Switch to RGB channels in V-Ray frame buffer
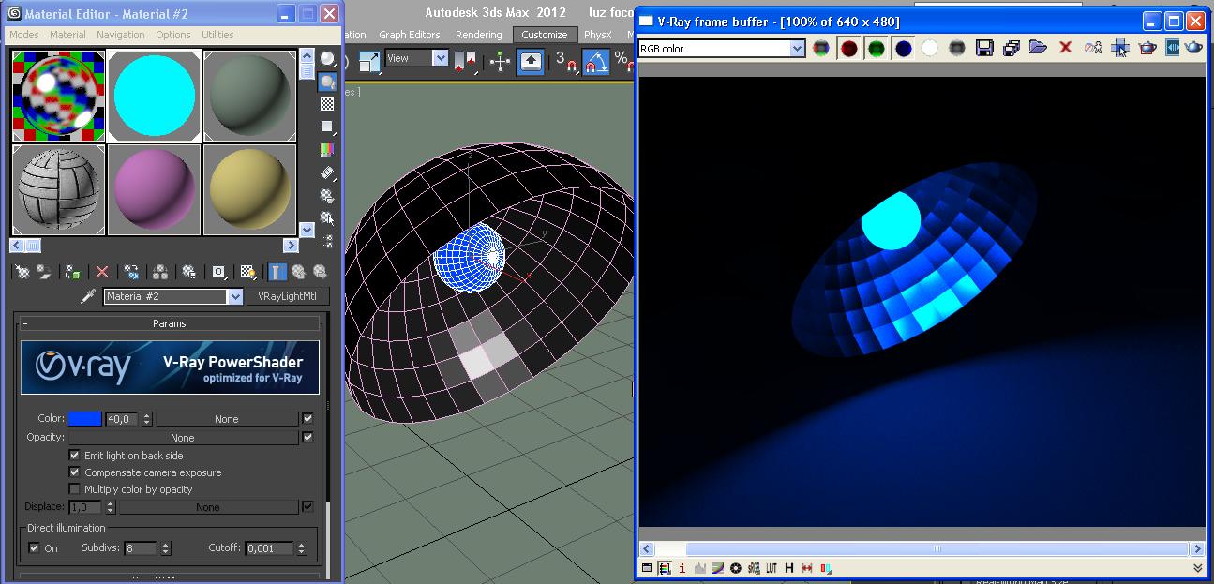 tap(821, 48)
